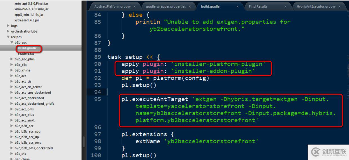Click '} else {' on line 84

pos(136,15)
